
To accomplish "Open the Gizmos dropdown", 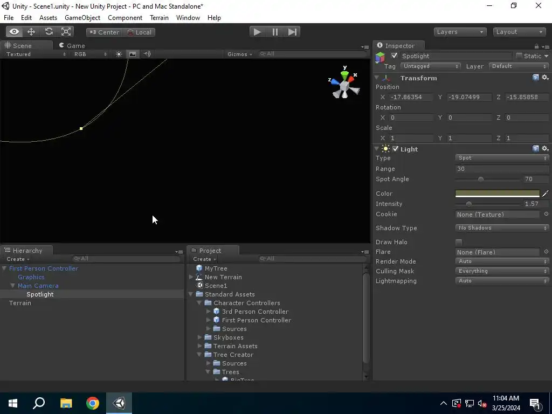I will click(240, 54).
